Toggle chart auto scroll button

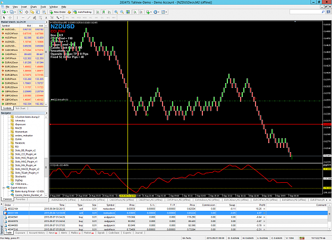pyautogui.click(x=135, y=12)
